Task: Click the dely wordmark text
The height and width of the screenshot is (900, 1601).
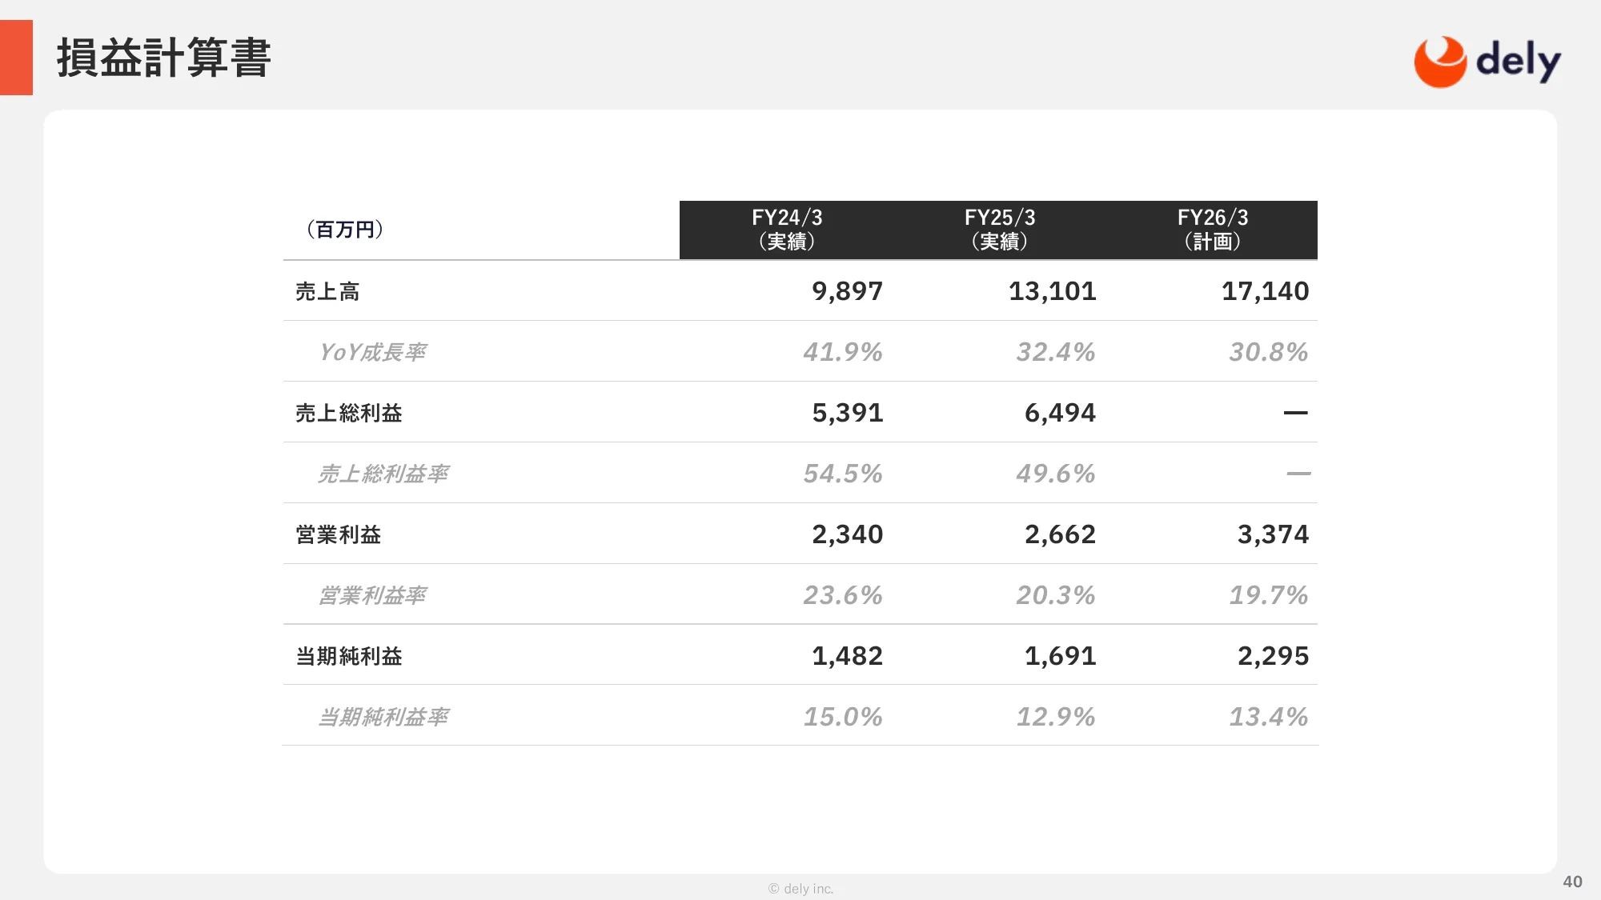Action: [1518, 61]
